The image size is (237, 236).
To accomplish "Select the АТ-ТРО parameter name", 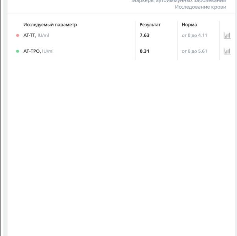I will tap(31, 51).
